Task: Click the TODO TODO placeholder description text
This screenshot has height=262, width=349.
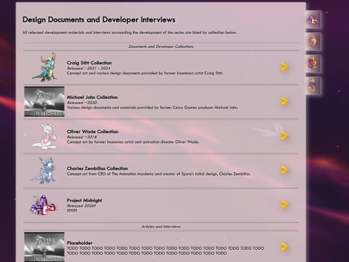Action: (165, 250)
